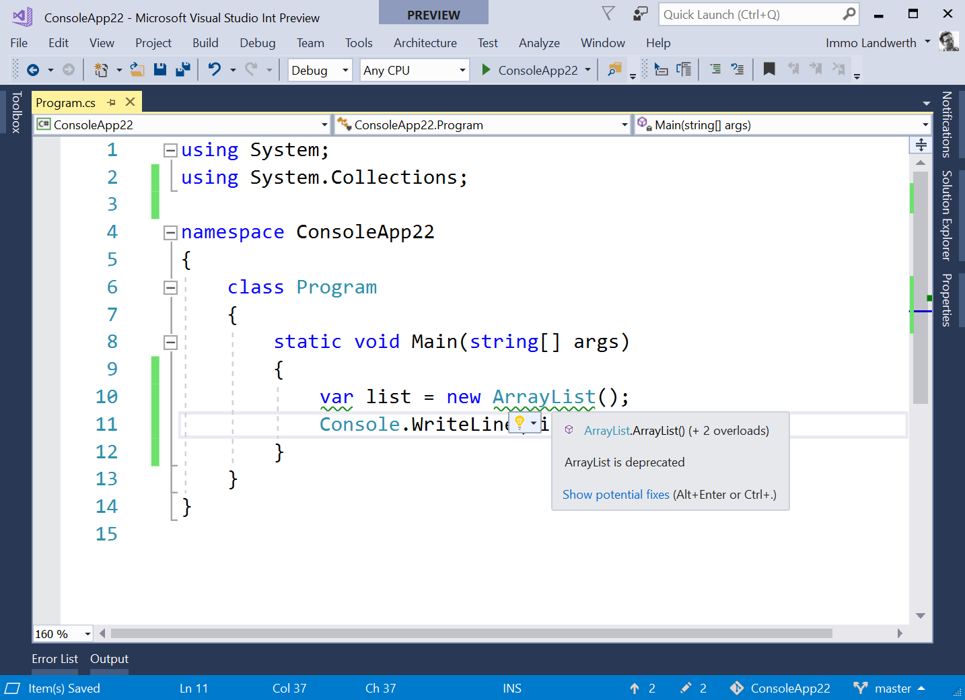Open the File menu
Screen dimensions: 965x700
coord(19,42)
